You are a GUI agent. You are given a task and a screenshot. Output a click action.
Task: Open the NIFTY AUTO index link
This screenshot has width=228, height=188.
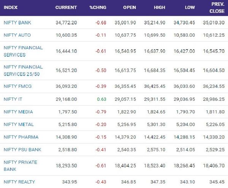click(17, 35)
